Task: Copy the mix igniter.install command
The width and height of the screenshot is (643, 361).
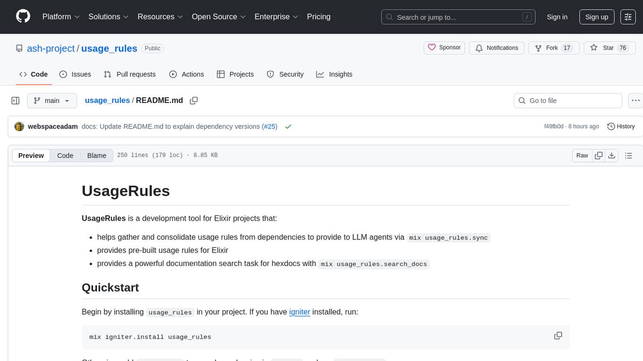Action: pos(558,336)
